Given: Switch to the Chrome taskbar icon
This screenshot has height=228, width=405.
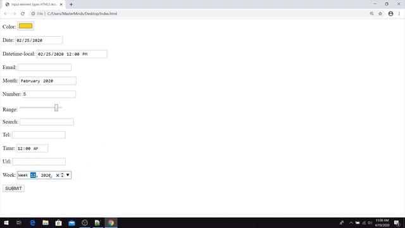Looking at the screenshot, I should click(111, 222).
